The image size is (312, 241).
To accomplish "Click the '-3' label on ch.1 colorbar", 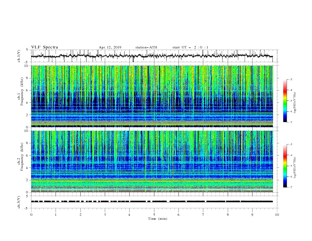I will 290,79.
